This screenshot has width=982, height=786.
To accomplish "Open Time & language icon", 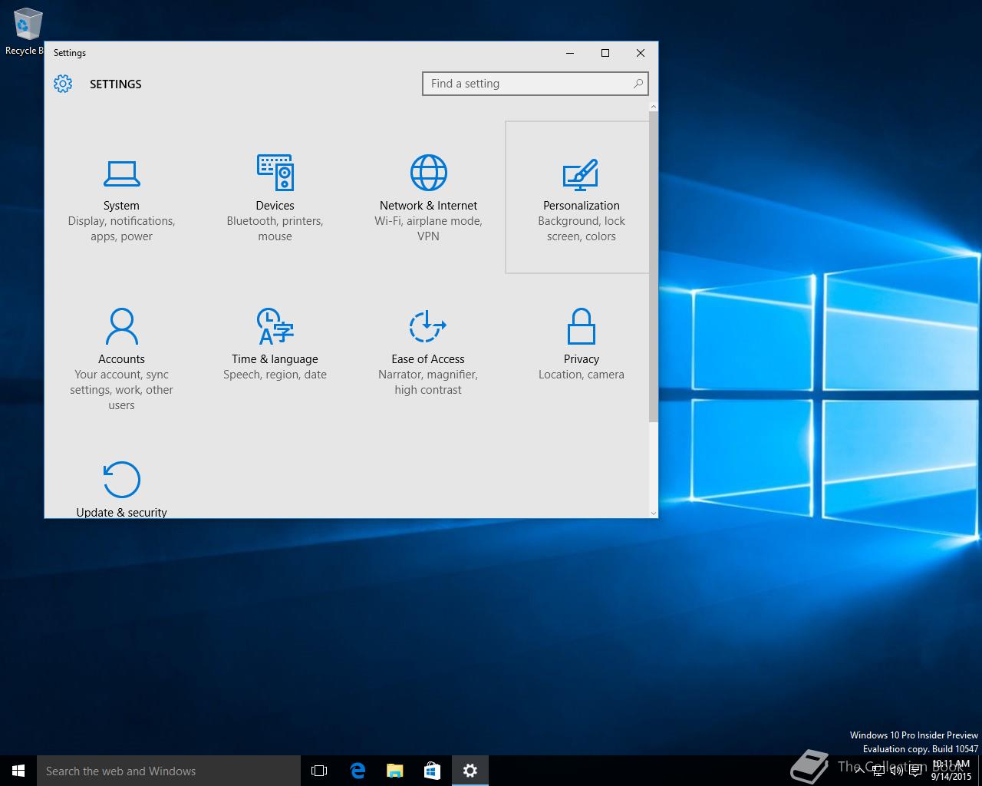I will pyautogui.click(x=275, y=326).
